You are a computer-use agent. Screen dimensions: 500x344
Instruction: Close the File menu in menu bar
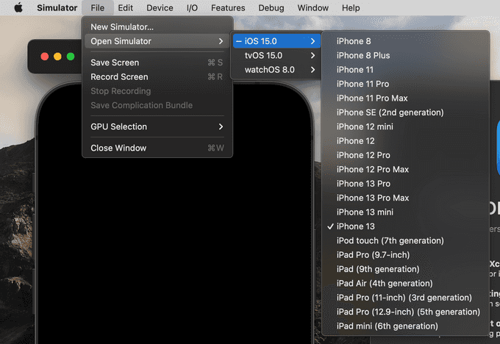coord(97,7)
